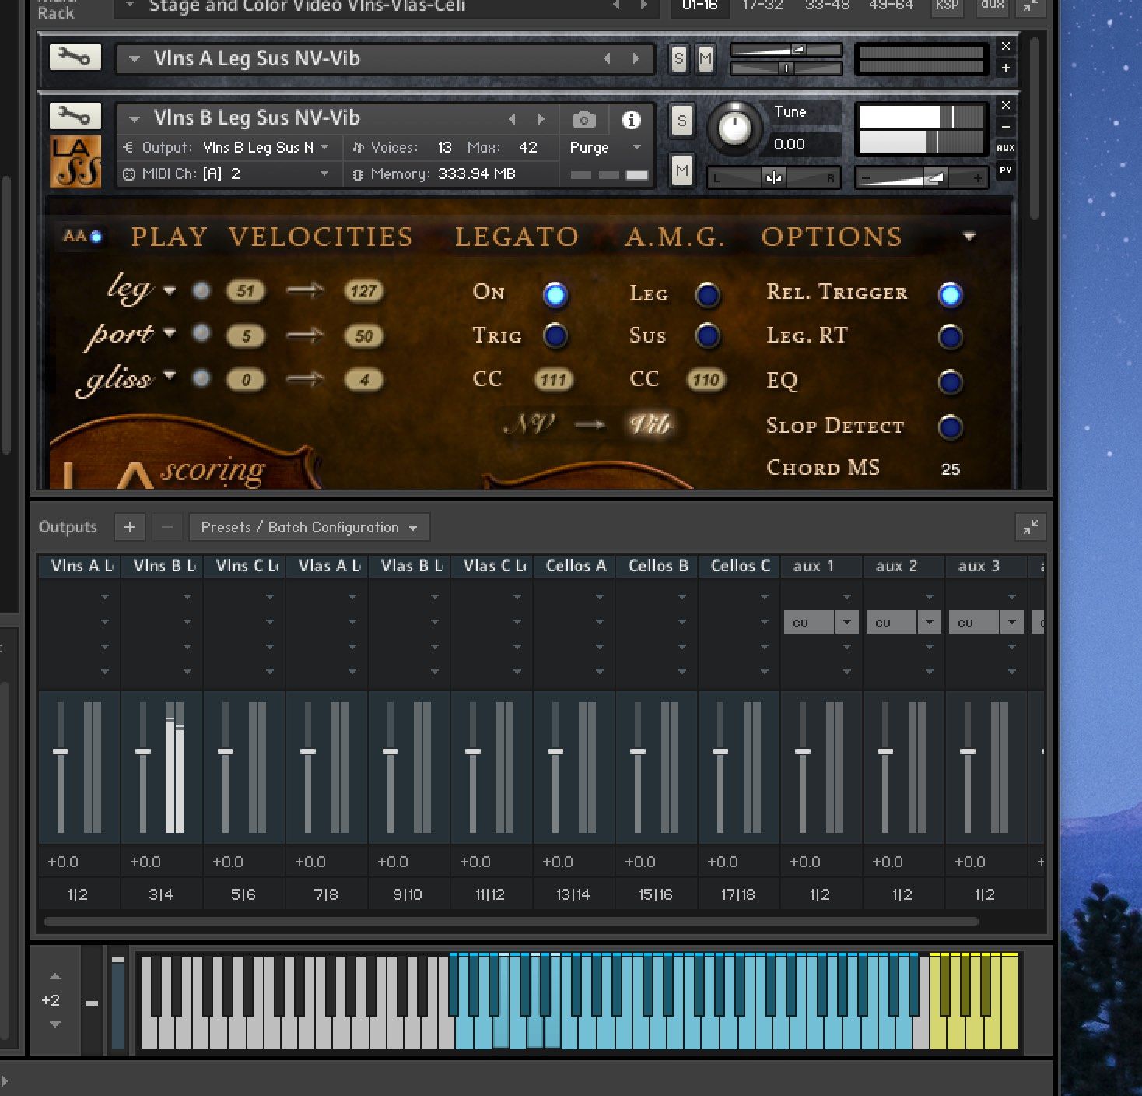The width and height of the screenshot is (1142, 1096).
Task: Solo the Vlns B Leg Sus instrument
Action: tap(681, 121)
